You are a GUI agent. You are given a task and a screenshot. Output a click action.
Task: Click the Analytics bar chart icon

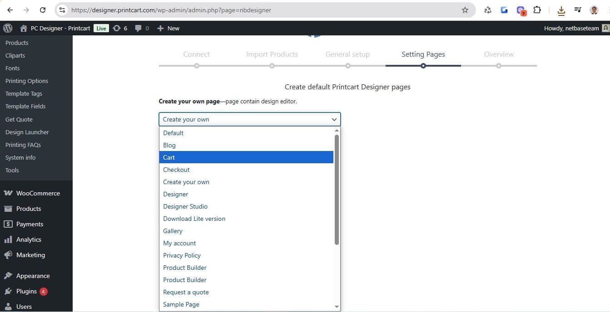(8, 239)
